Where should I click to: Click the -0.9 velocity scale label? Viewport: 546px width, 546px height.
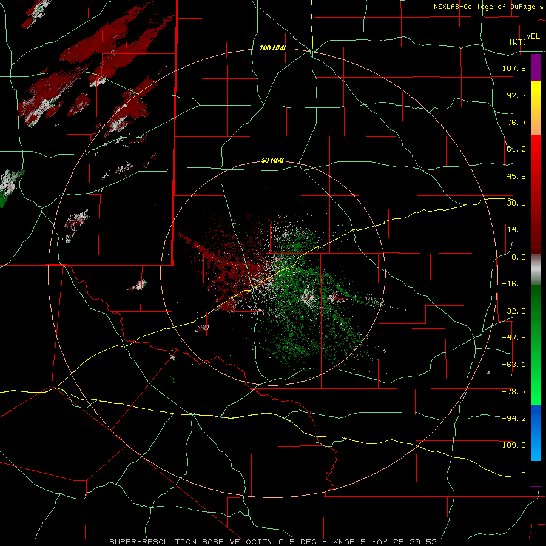tap(516, 257)
